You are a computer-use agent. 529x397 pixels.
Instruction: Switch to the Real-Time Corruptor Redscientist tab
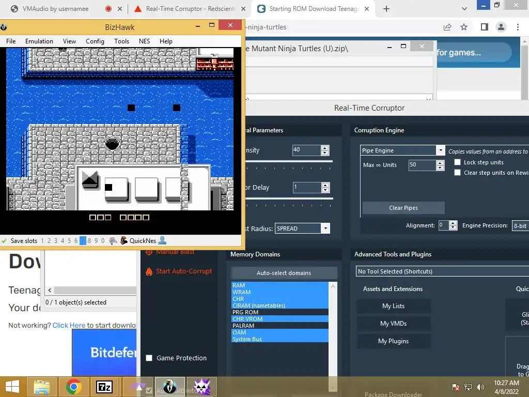pyautogui.click(x=191, y=9)
